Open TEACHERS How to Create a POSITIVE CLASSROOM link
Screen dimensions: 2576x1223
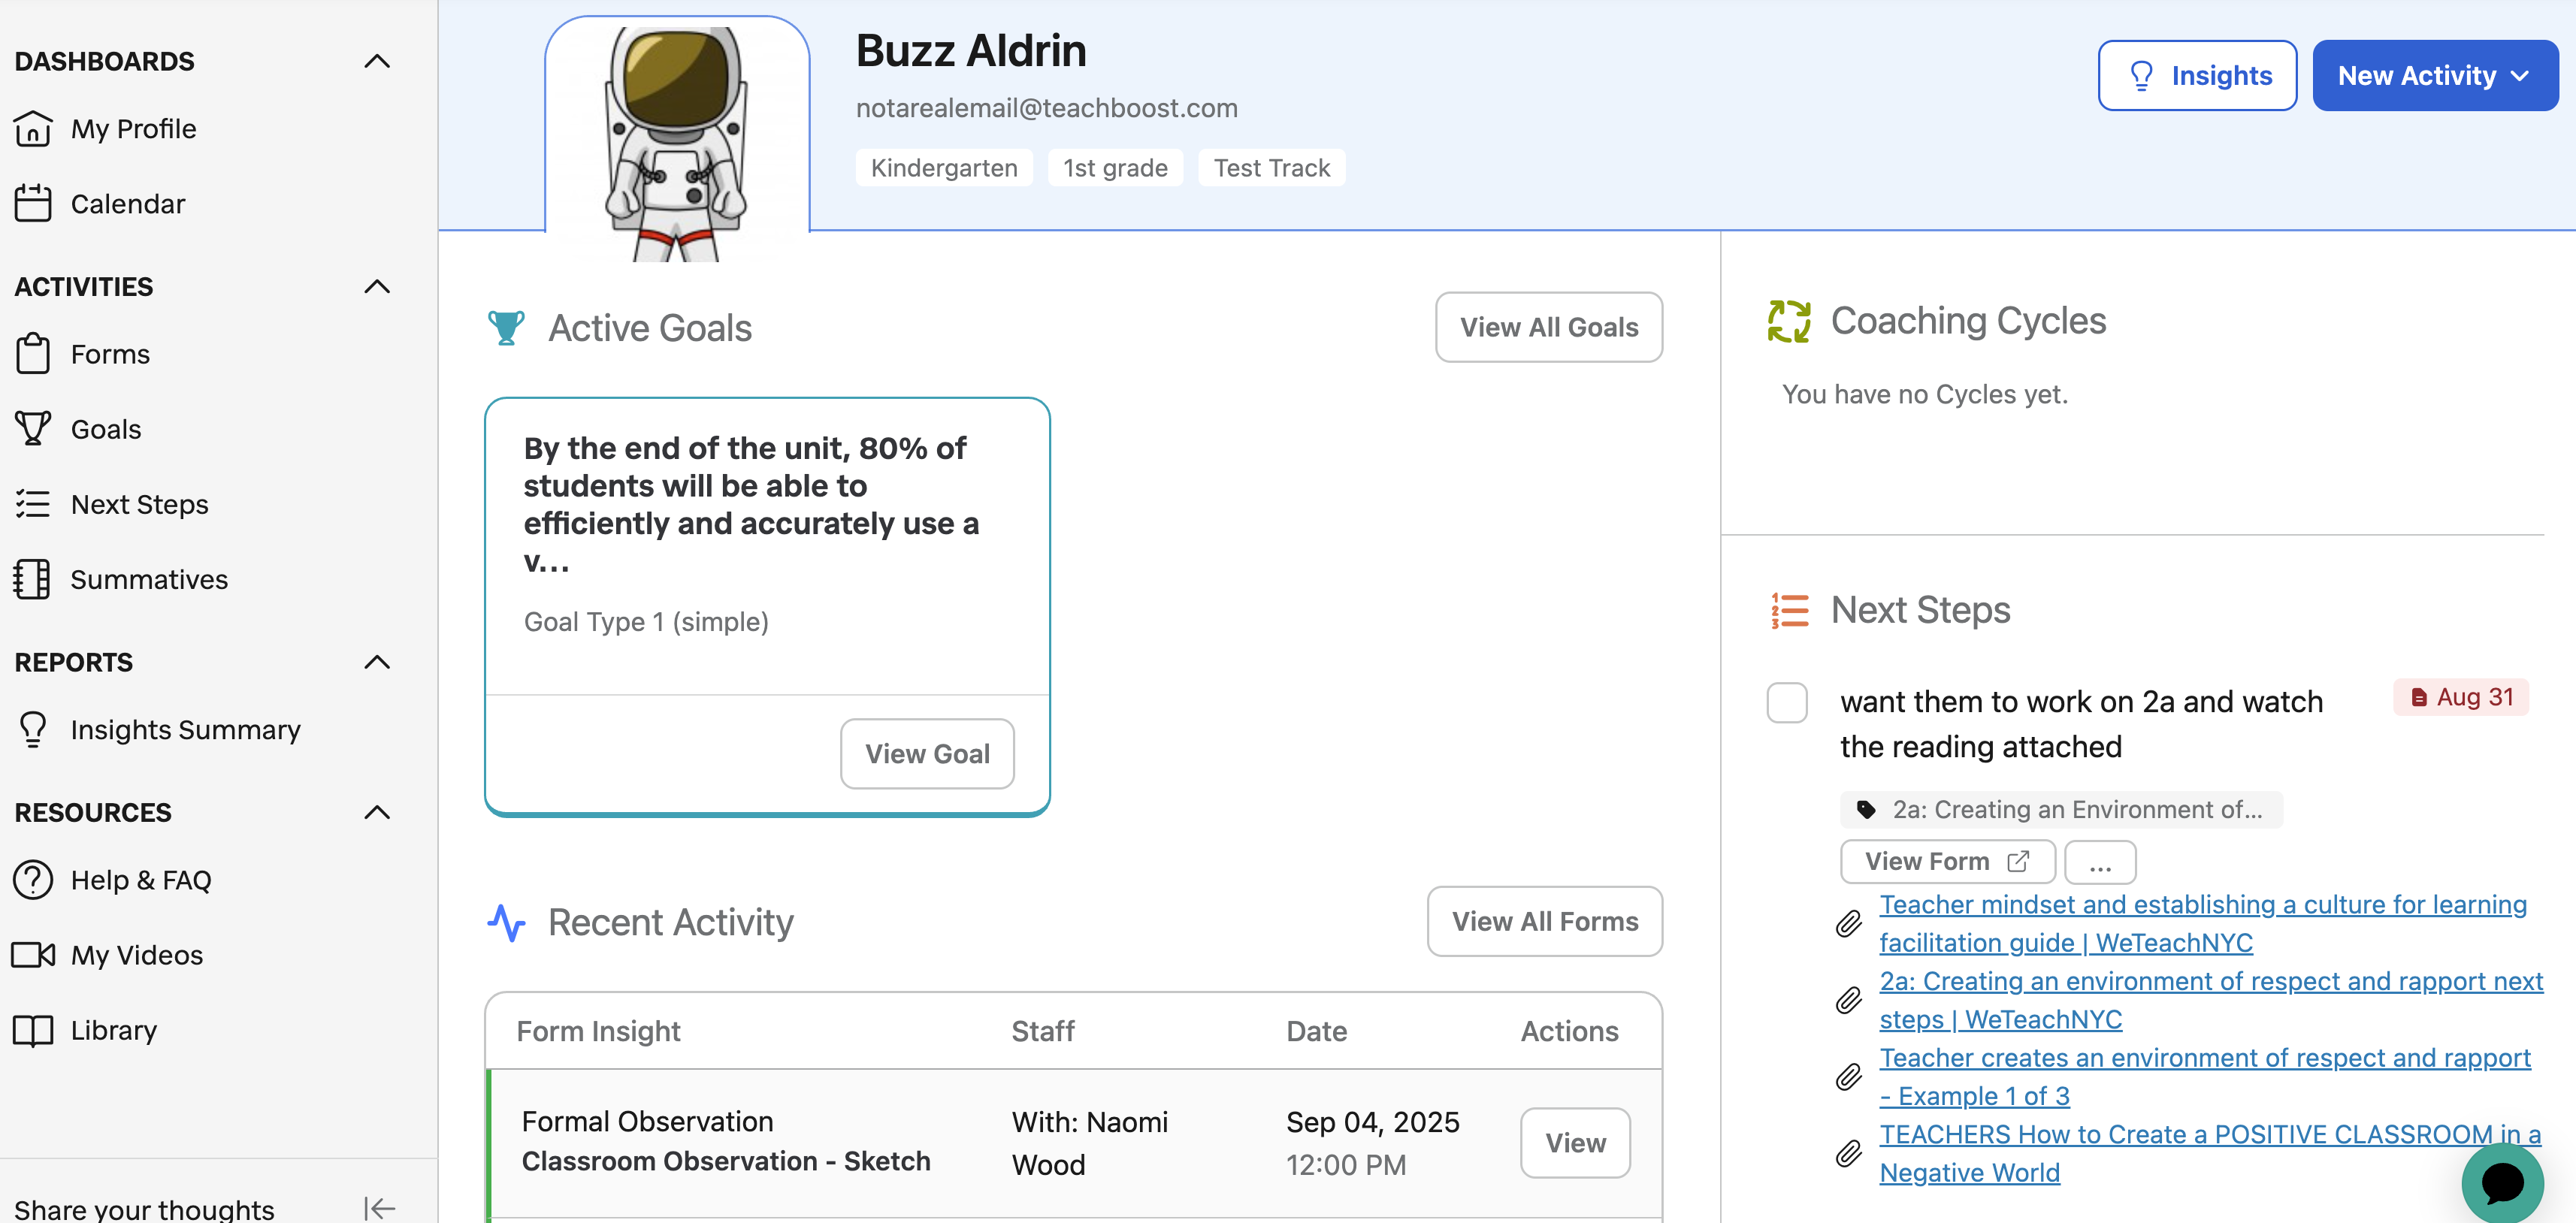tap(2210, 1154)
